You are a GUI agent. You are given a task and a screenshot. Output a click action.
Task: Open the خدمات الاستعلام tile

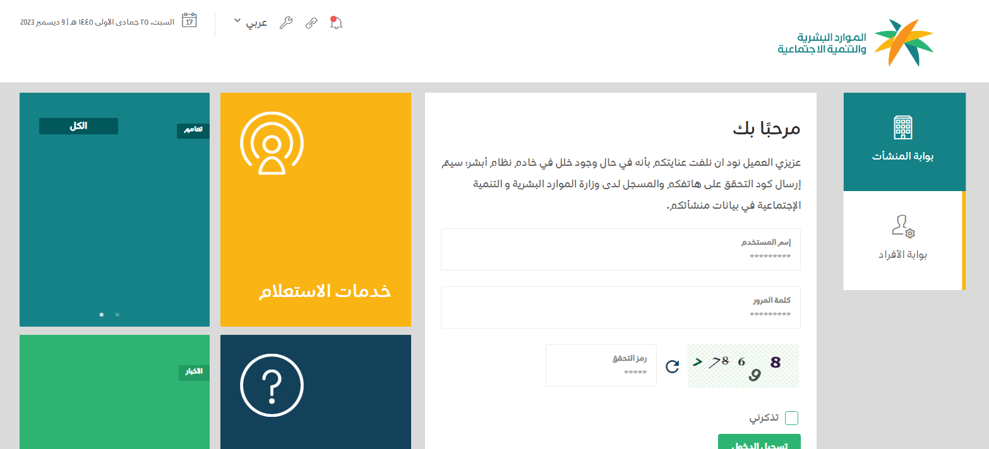[316, 209]
